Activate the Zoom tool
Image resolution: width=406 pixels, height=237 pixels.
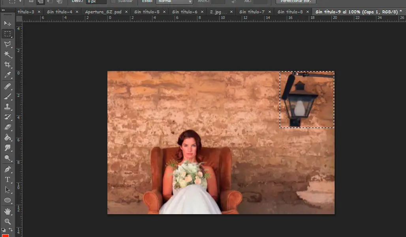pyautogui.click(x=8, y=222)
